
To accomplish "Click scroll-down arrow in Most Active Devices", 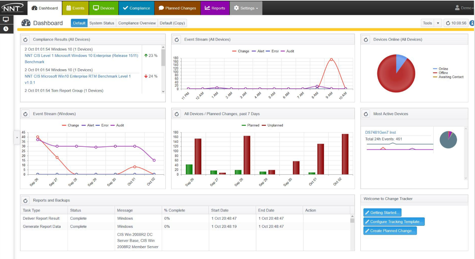I will pos(466,178).
